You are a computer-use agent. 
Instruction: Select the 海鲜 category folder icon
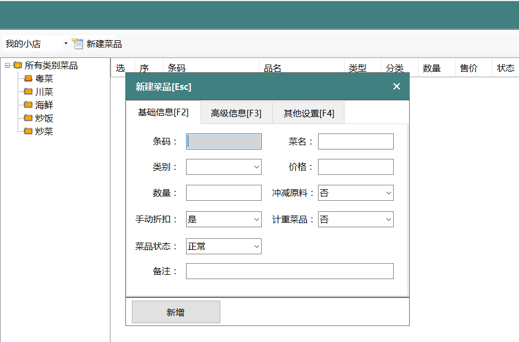pyautogui.click(x=28, y=105)
